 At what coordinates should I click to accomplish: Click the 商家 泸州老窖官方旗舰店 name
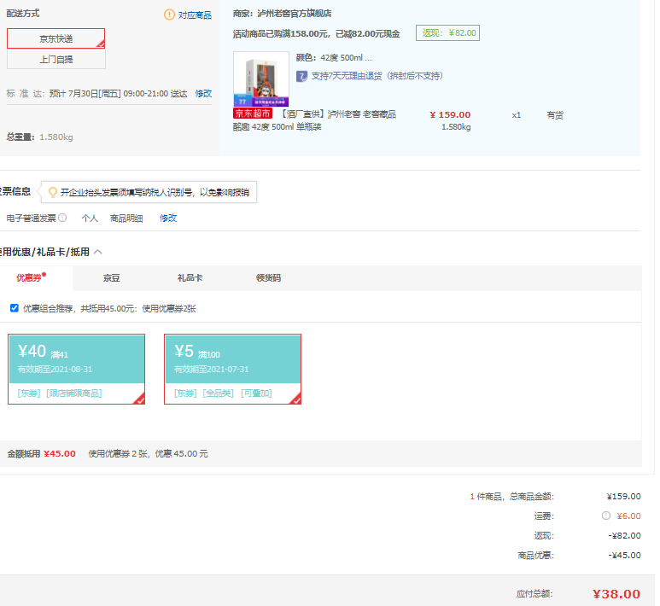(295, 14)
